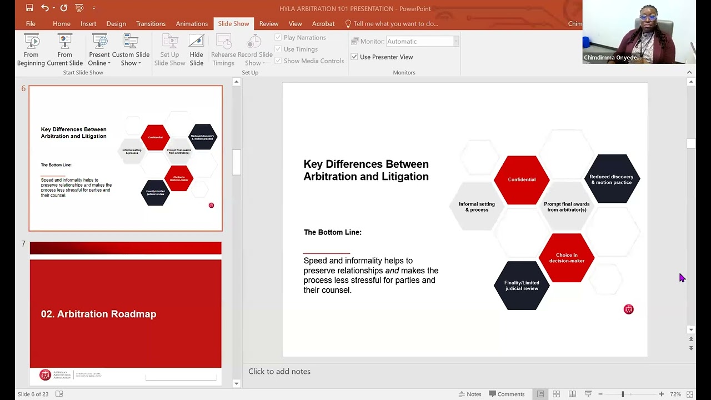Go to next slide with double-down arrow
The height and width of the screenshot is (400, 711).
click(x=691, y=348)
